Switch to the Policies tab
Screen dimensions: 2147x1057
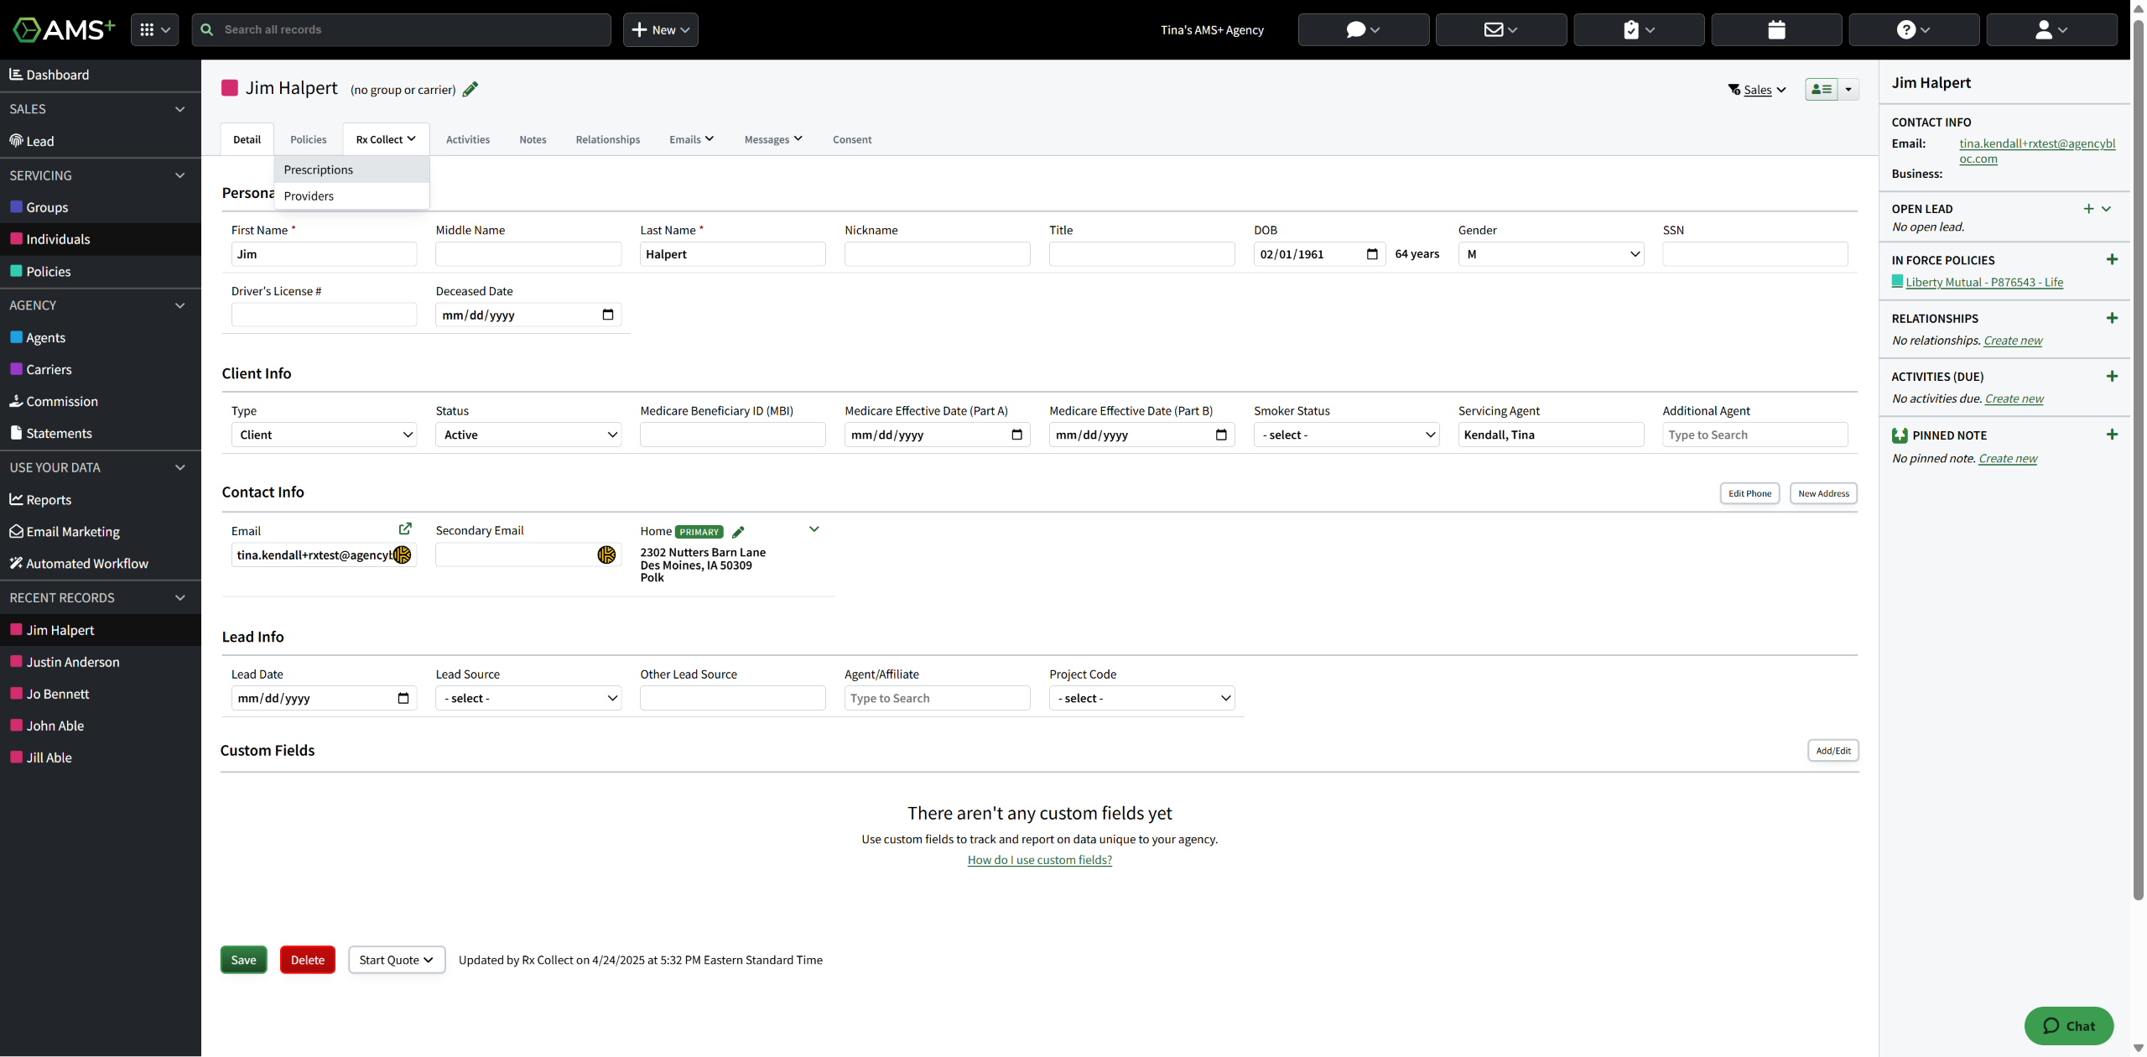click(308, 139)
